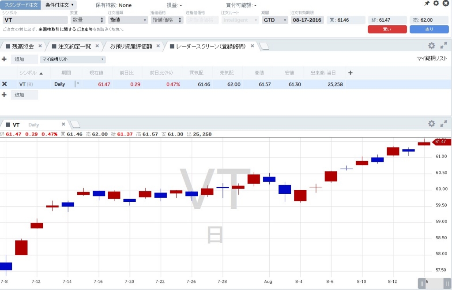This screenshot has height=290, width=452.
Task: Click the plus icon beside the lower 追加 field
Action: 4,95
